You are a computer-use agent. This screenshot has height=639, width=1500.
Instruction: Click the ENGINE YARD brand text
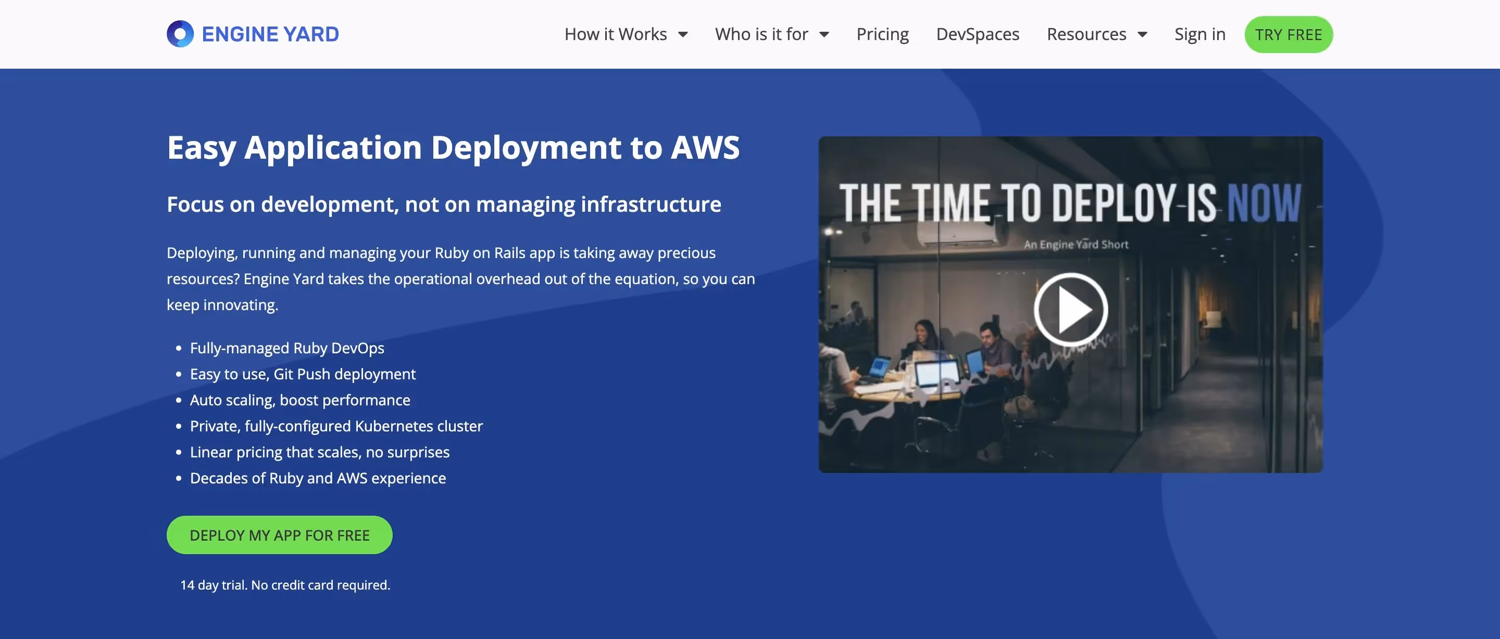pyautogui.click(x=270, y=34)
